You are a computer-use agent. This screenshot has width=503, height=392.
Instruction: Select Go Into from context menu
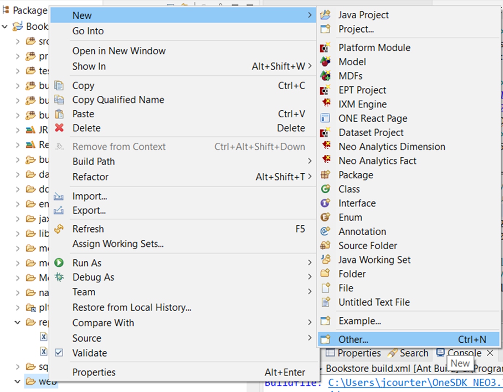tap(183, 31)
